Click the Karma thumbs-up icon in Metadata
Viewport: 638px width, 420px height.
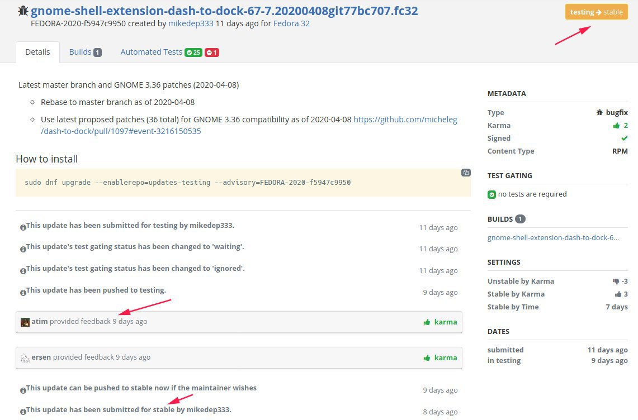point(616,125)
